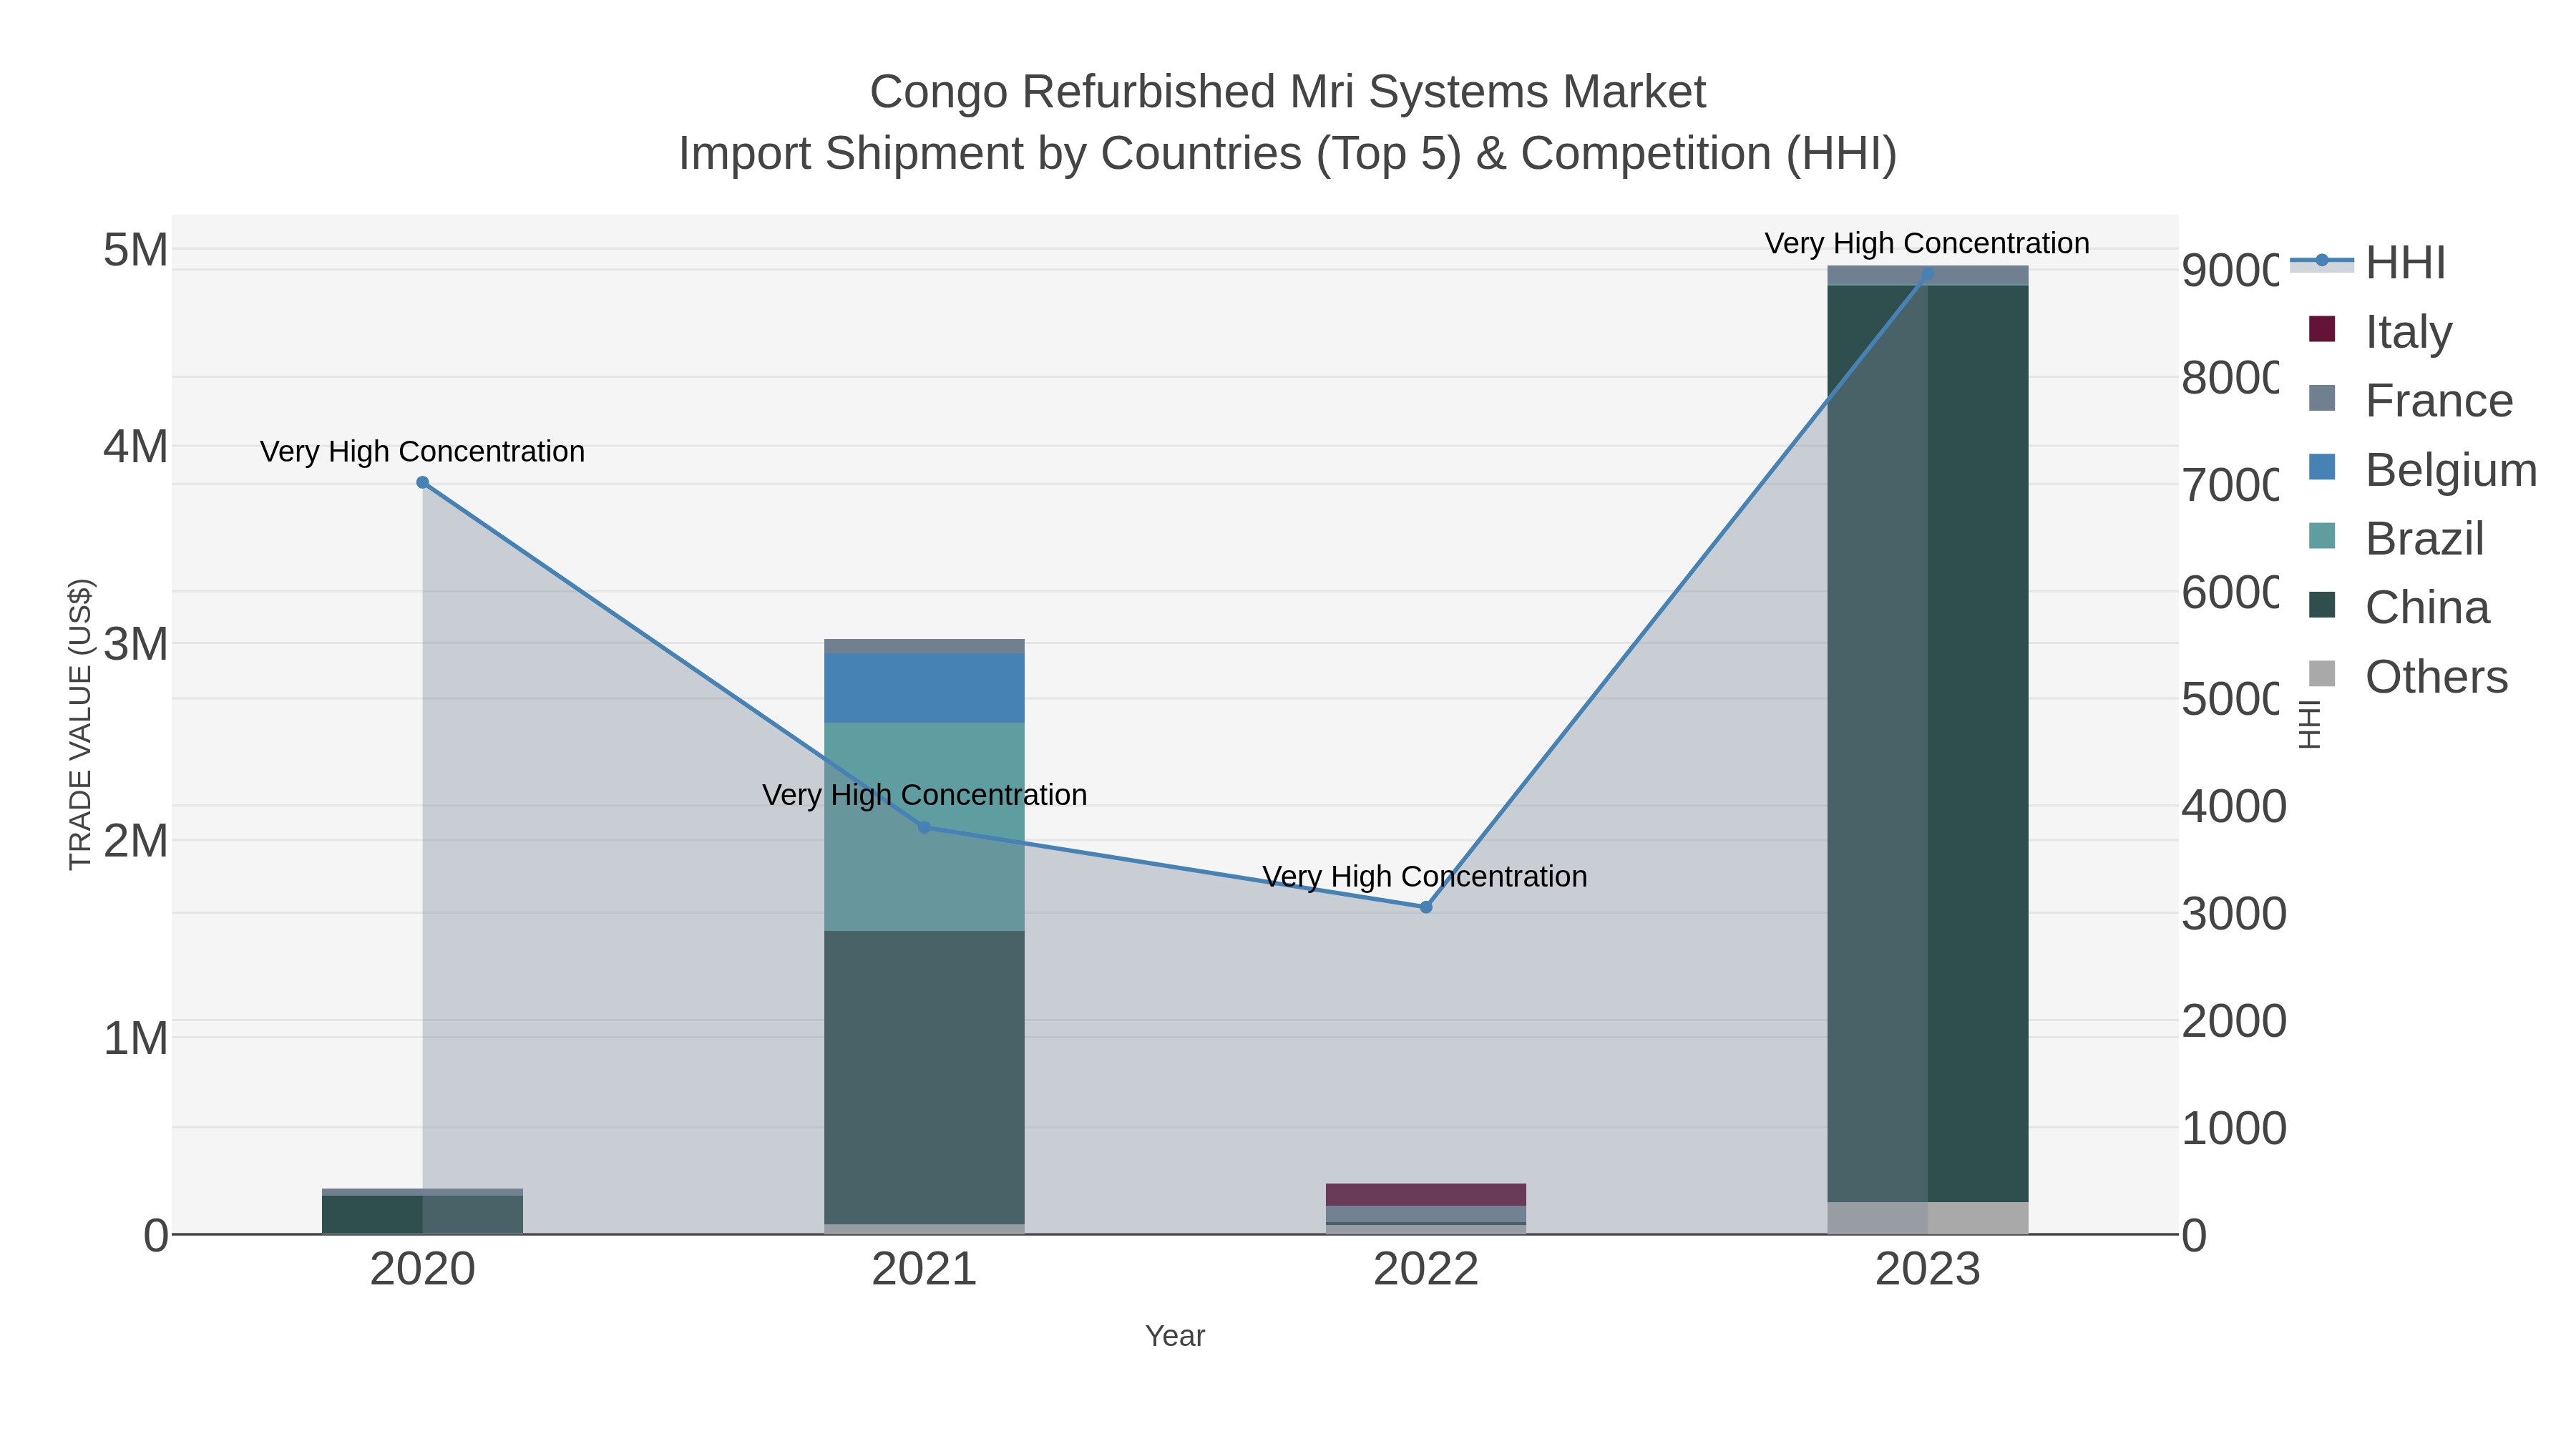This screenshot has width=2576, height=1449.
Task: Click 'Very High Concentration' annotation at 2021
Action: (x=924, y=795)
